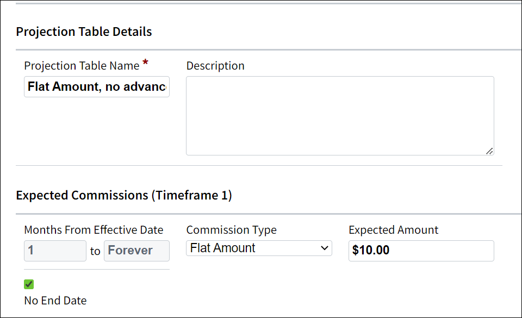Viewport: 522px width, 318px height.
Task: Click the Commission Type chevron arrow
Action: pos(325,248)
